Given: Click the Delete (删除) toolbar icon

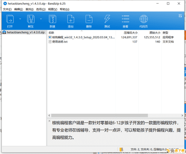Looking at the screenshot, I should (89, 19).
